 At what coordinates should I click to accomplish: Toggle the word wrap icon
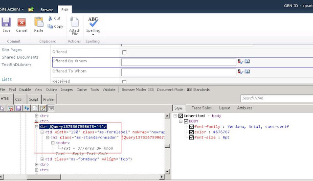click(x=51, y=109)
